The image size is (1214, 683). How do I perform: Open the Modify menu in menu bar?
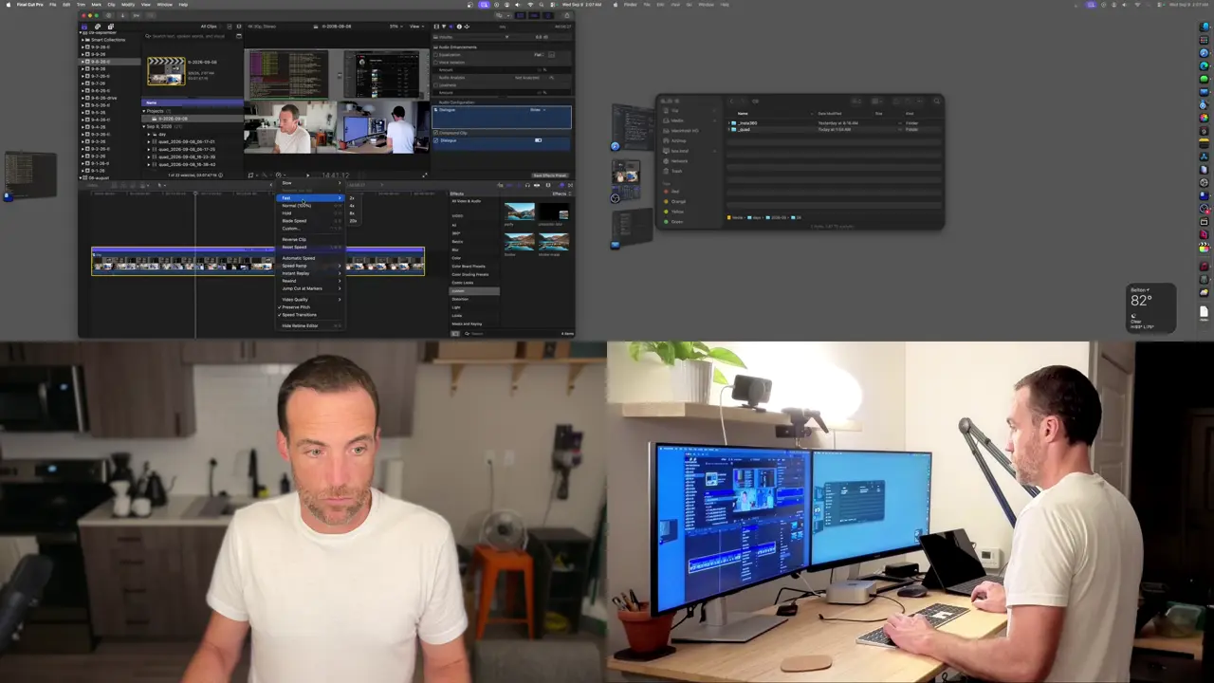[128, 4]
